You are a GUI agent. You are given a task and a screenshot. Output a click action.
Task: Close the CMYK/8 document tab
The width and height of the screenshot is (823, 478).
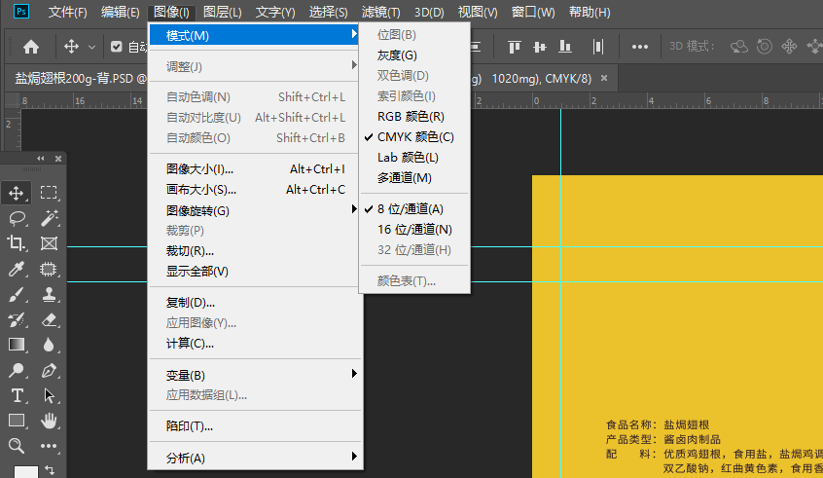(x=604, y=78)
